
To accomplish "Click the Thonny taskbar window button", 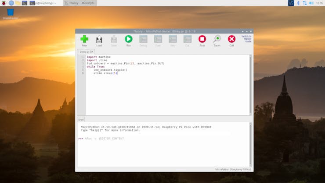I will tap(79, 3).
